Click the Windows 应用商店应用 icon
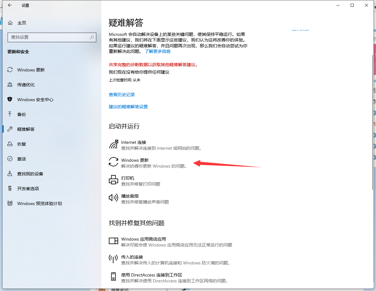 point(113,241)
